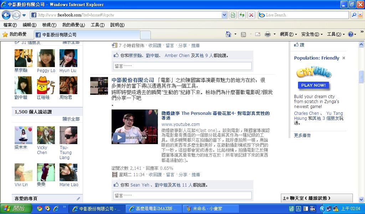Viewport: 365px width, 214px height.
Task: Play the 徵婚啟事 video thumbnail
Action: (x=134, y=127)
